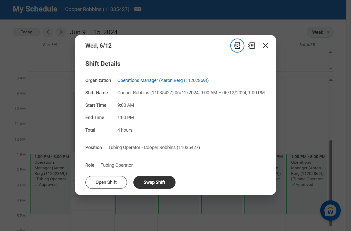Open the Workday assistant chat icon
Screen dimensions: 351x231
click(330, 211)
